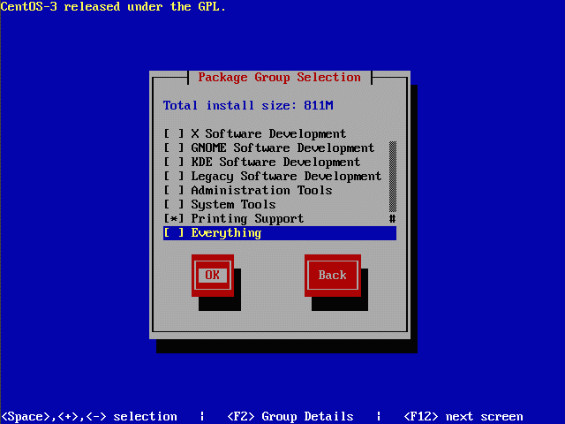The height and width of the screenshot is (424, 565).
Task: Check the X Software Development checkbox
Action: (x=174, y=133)
